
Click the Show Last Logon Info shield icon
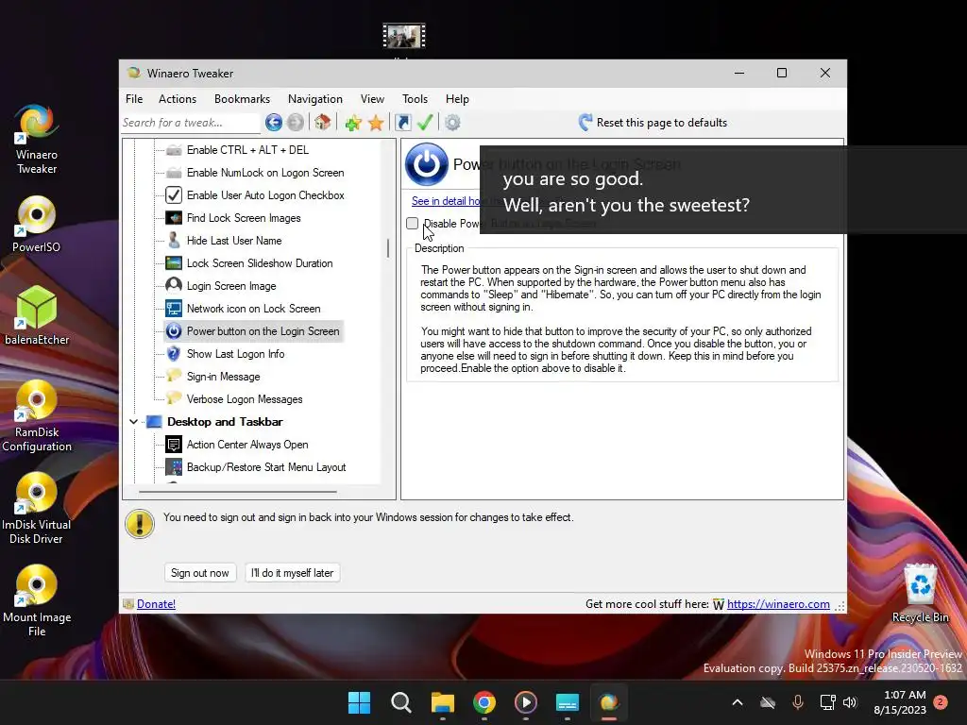pyautogui.click(x=174, y=354)
